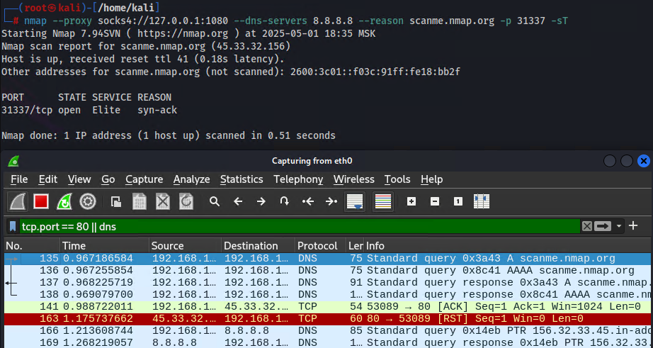This screenshot has height=348, width=653.
Task: Click the start capture shark fin icon
Action: (x=18, y=201)
